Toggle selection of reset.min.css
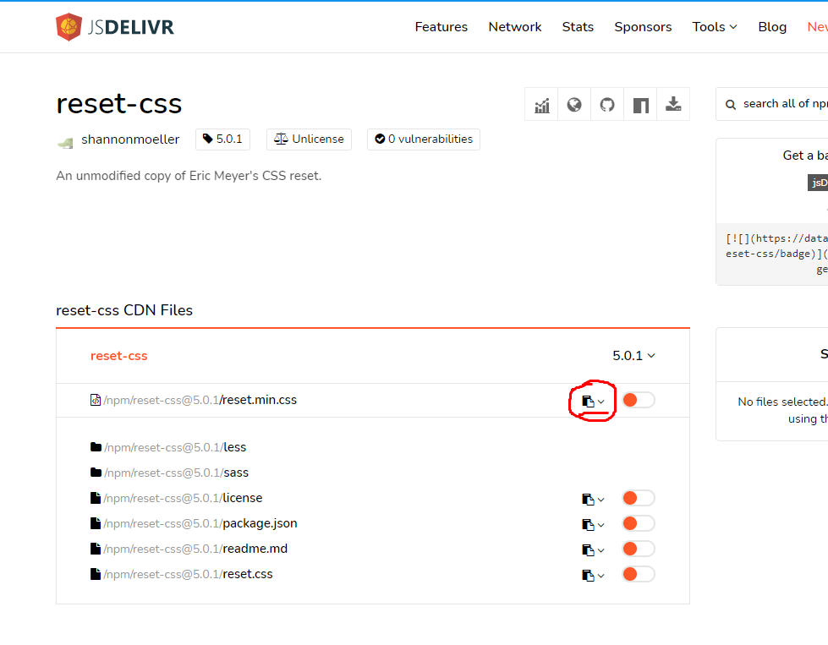This screenshot has width=828, height=645. coord(639,400)
